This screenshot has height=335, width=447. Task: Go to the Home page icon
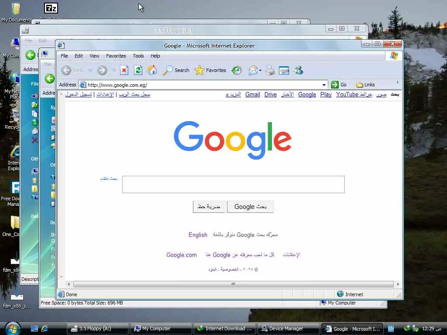pyautogui.click(x=152, y=70)
